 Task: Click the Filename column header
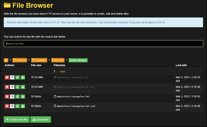coord(59,65)
